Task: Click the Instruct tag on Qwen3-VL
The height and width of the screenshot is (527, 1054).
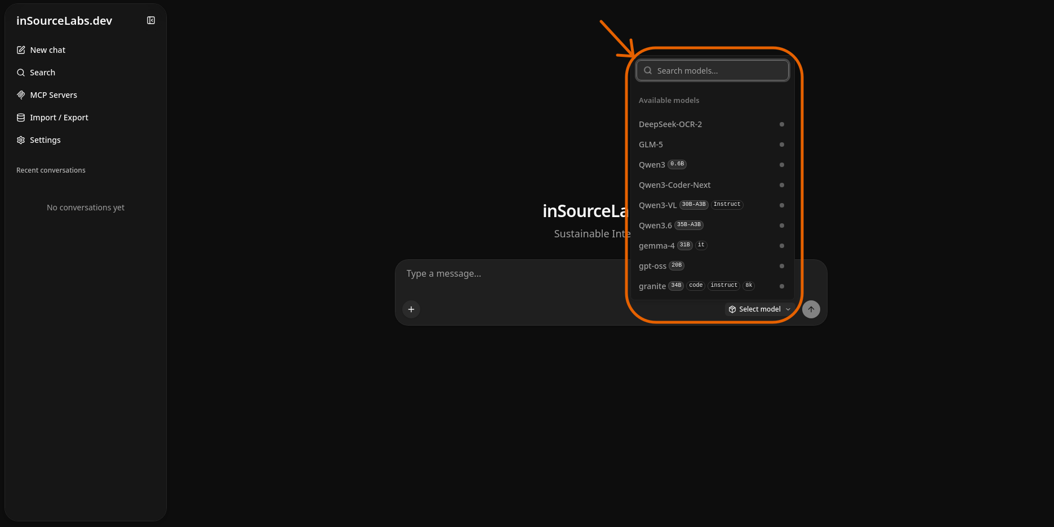Action: coord(727,205)
